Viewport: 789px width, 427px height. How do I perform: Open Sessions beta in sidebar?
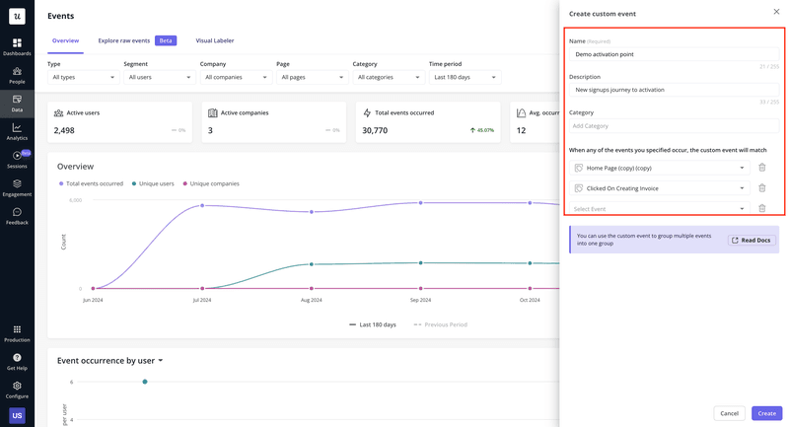click(x=17, y=160)
